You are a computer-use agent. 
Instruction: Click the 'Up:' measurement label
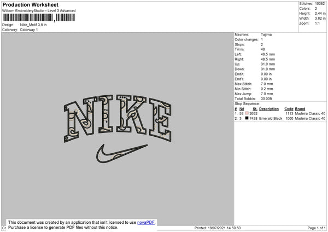pos(237,64)
